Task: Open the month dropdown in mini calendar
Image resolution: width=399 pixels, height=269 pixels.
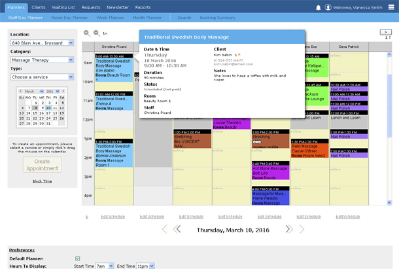Action: [x=34, y=91]
